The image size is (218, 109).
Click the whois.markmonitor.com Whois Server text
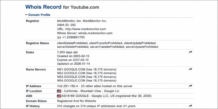click(x=95, y=33)
